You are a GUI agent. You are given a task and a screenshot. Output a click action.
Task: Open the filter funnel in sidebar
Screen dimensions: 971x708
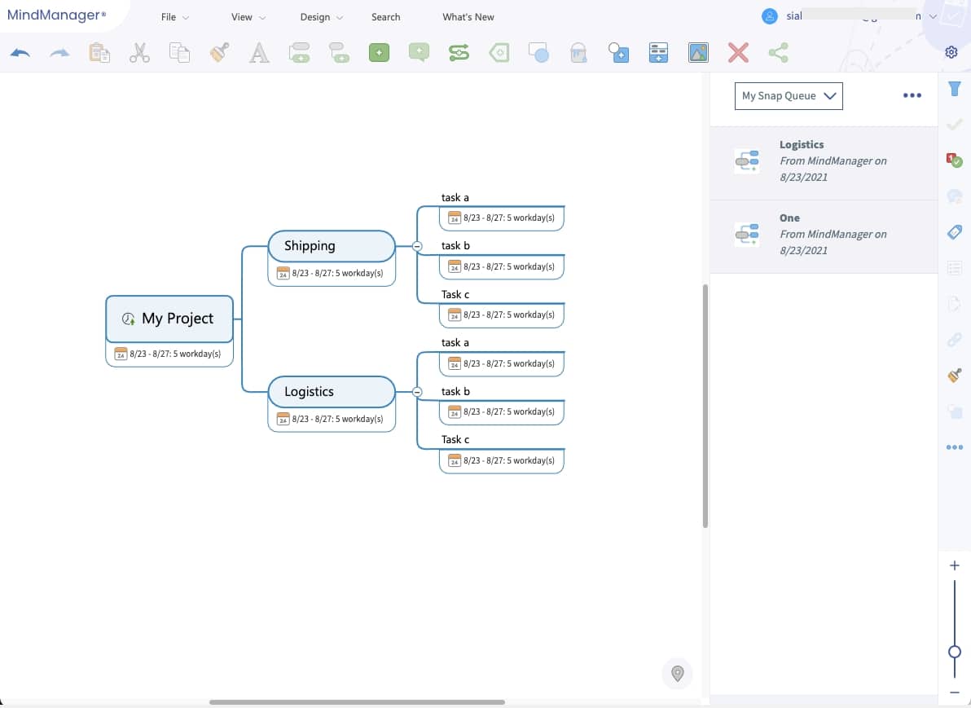tap(954, 89)
